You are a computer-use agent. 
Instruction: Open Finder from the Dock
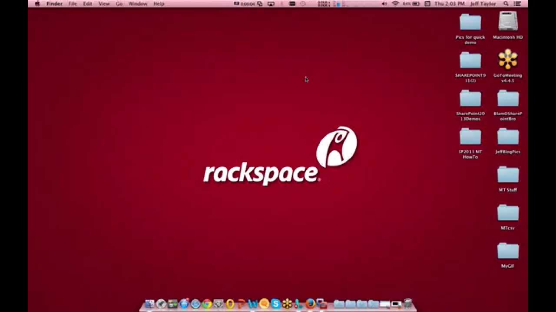149,304
